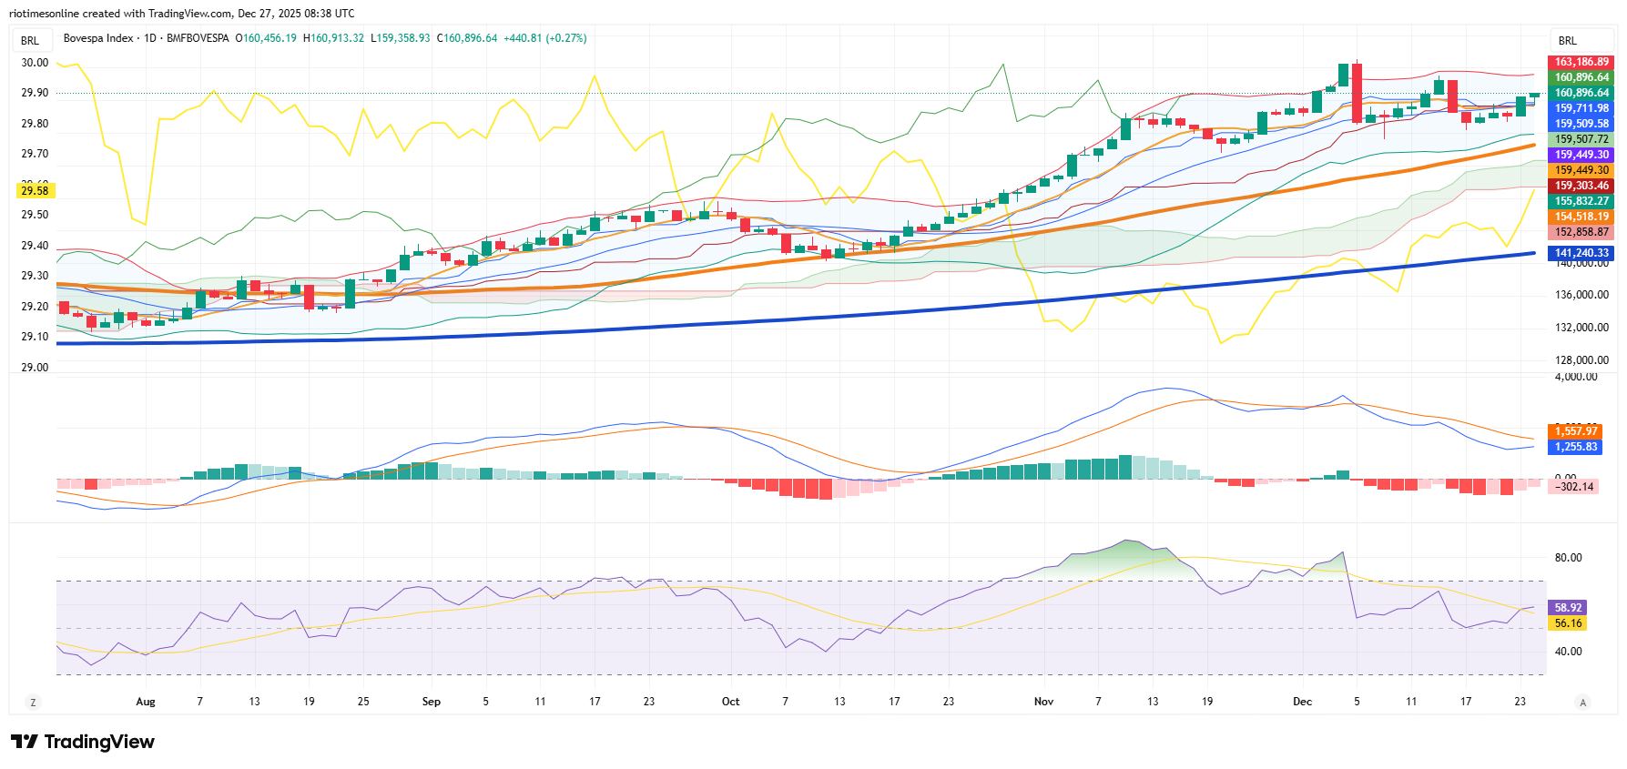Image resolution: width=1627 pixels, height=769 pixels.
Task: Click the orange 1,557.97 MACD signal label
Action: [x=1575, y=431]
